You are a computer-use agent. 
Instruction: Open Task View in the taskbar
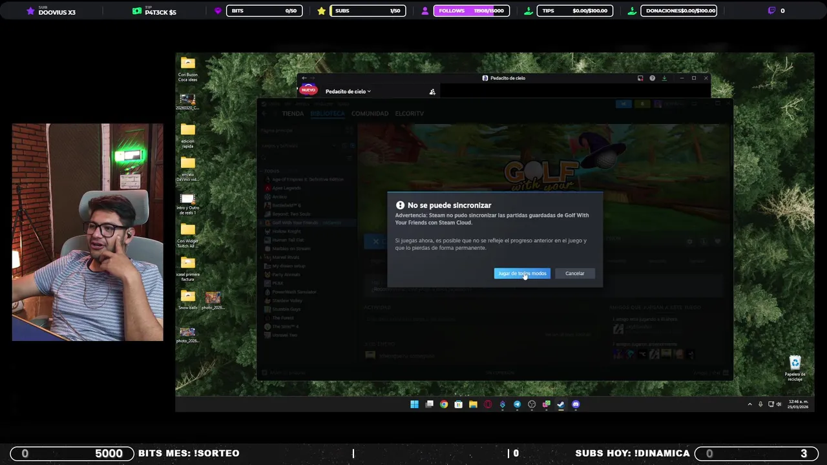coord(429,404)
